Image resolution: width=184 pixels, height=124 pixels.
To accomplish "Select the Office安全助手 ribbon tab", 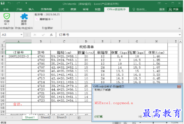I will 116,9.
